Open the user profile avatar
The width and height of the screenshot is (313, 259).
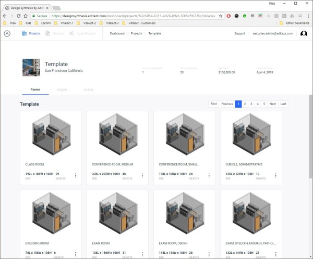pyautogui.click(x=304, y=33)
